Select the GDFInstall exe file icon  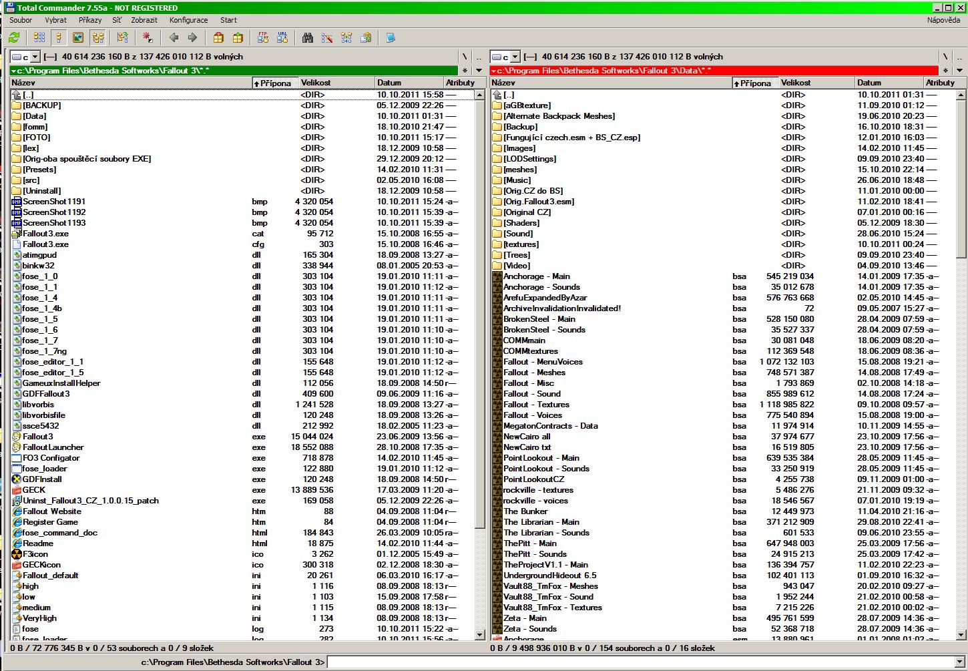[17, 479]
